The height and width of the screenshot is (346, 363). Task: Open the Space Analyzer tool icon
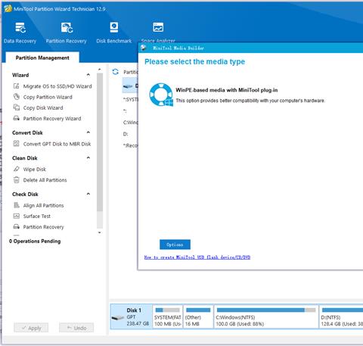pyautogui.click(x=158, y=27)
